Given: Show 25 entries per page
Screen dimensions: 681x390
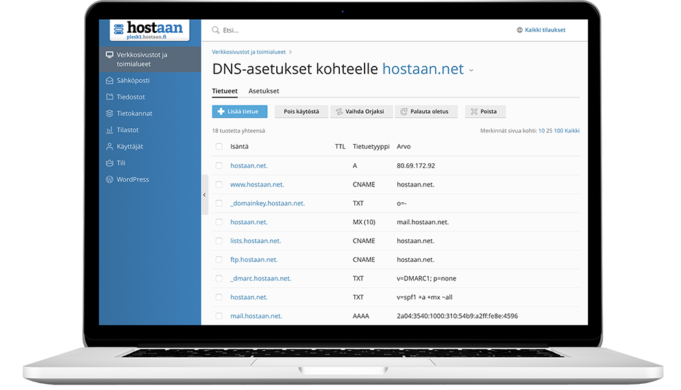Looking at the screenshot, I should click(549, 131).
